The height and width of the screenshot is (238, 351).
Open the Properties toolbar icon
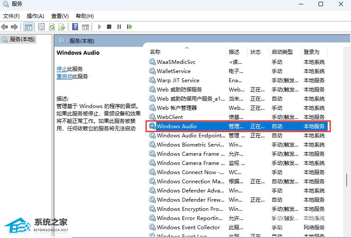[41, 27]
